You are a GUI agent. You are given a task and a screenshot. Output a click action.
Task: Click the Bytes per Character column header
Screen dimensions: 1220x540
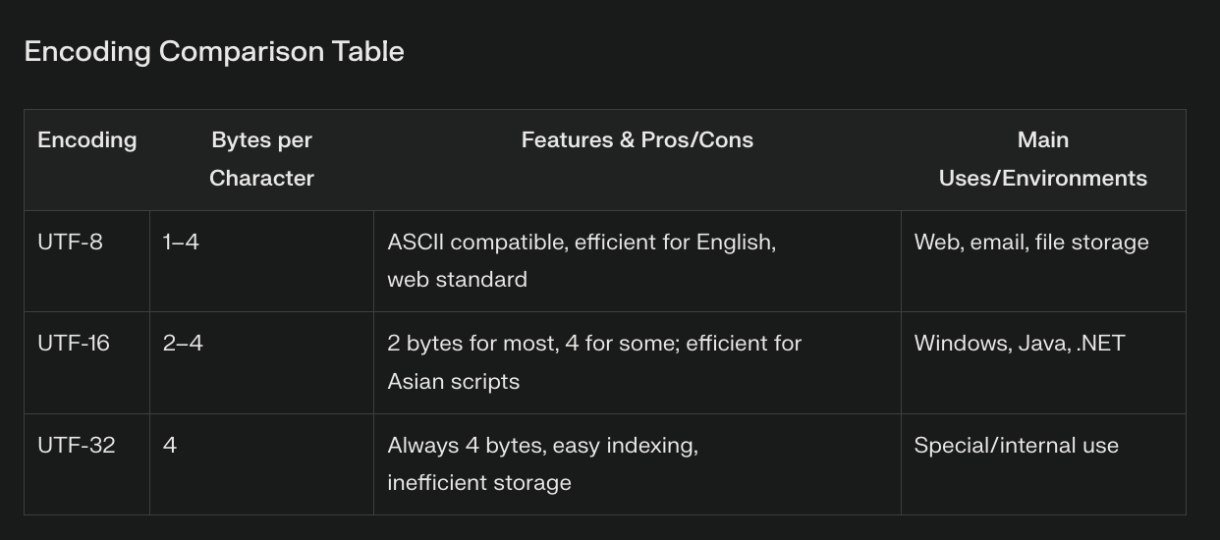tap(261, 159)
